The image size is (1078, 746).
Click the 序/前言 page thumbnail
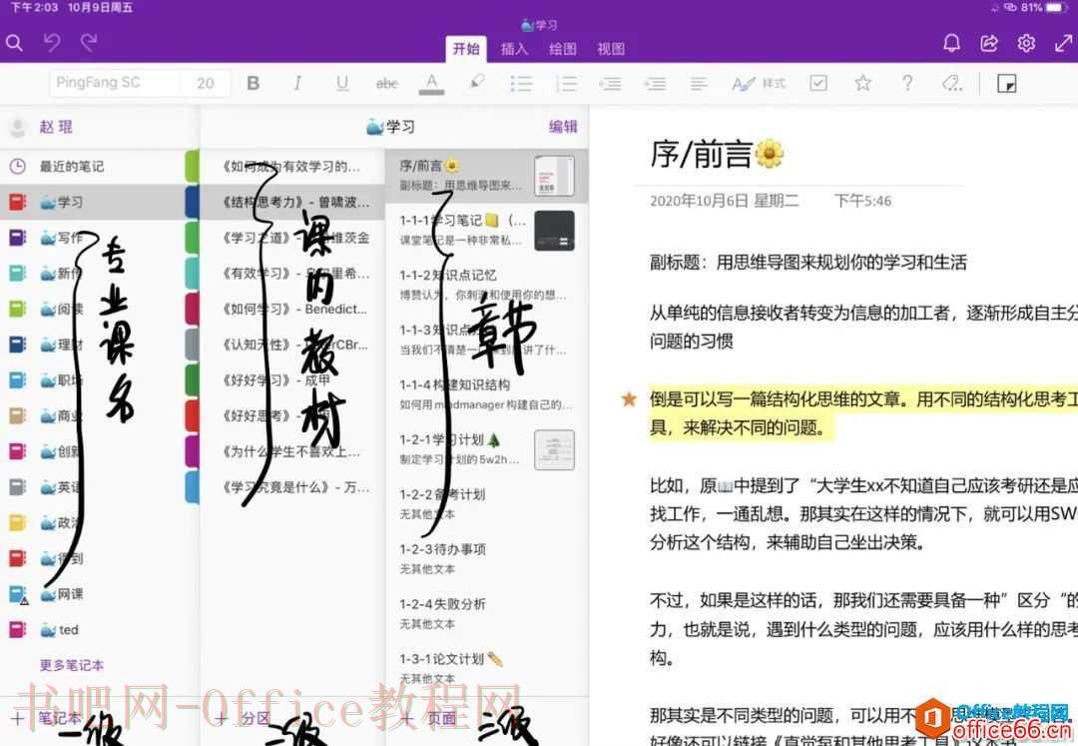coord(554,176)
